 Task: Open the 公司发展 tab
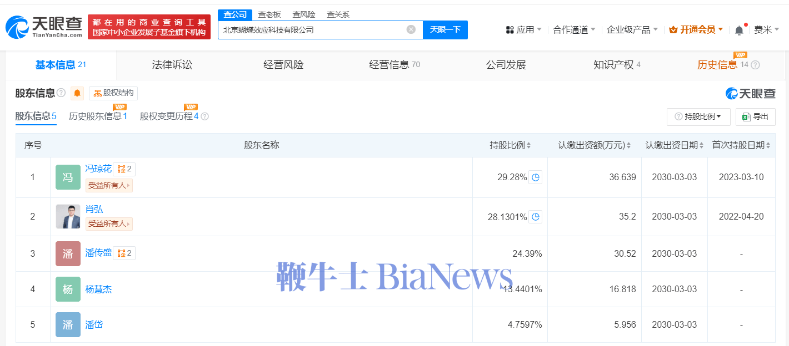(506, 65)
